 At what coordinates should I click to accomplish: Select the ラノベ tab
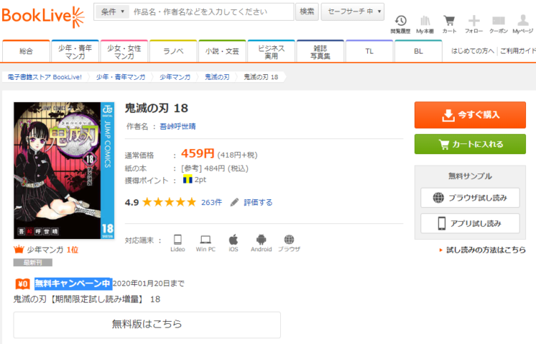point(173,51)
